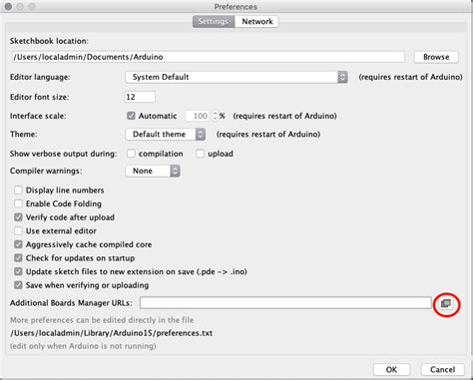This screenshot has width=473, height=380.
Task: Open the Theme dropdown
Action: coord(166,135)
